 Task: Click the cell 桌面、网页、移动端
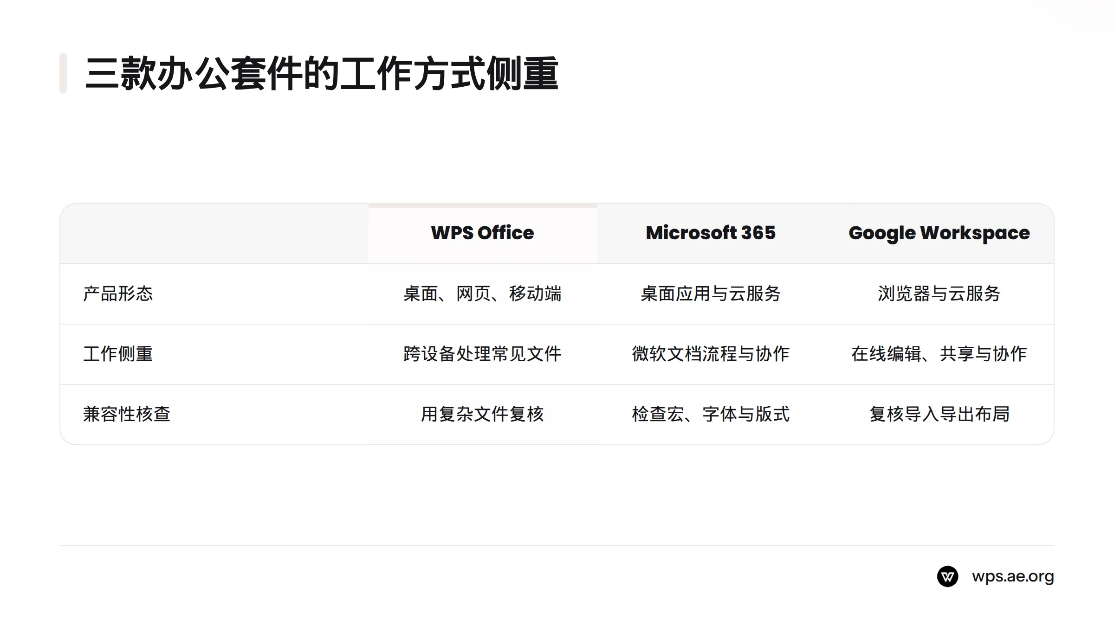(483, 294)
